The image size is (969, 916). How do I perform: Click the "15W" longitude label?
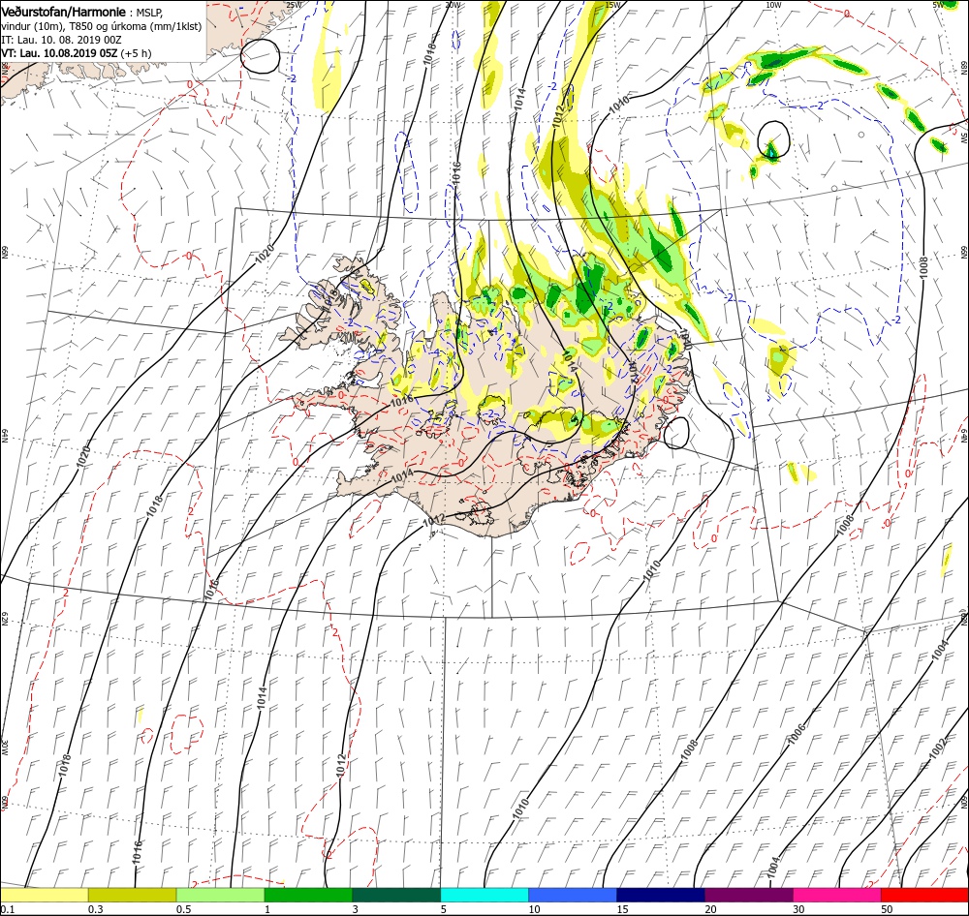pyautogui.click(x=612, y=5)
